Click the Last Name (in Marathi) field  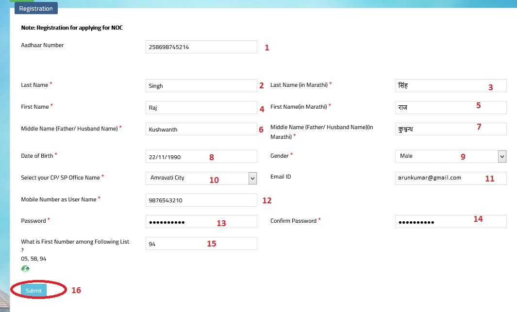[450, 86]
